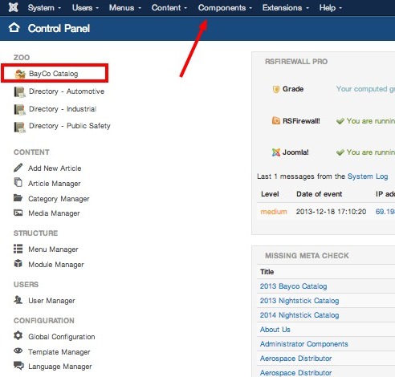The width and height of the screenshot is (395, 377).
Task: Click the green checkmark beside Joomla! status
Action: click(340, 152)
